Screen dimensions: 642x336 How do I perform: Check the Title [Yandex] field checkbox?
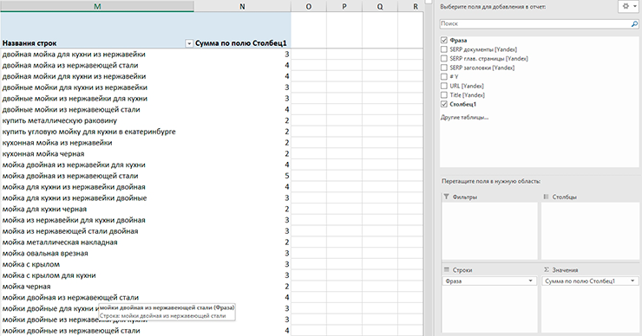click(444, 95)
